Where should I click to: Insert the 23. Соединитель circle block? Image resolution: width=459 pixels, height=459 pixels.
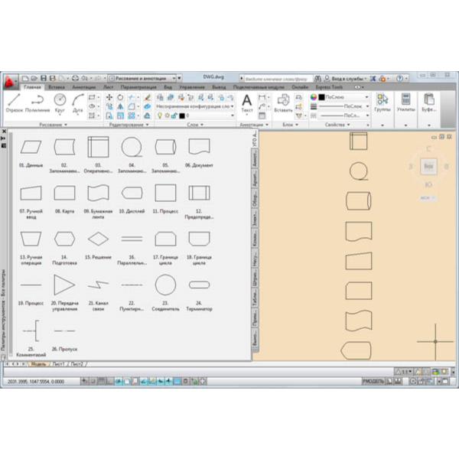tap(165, 293)
